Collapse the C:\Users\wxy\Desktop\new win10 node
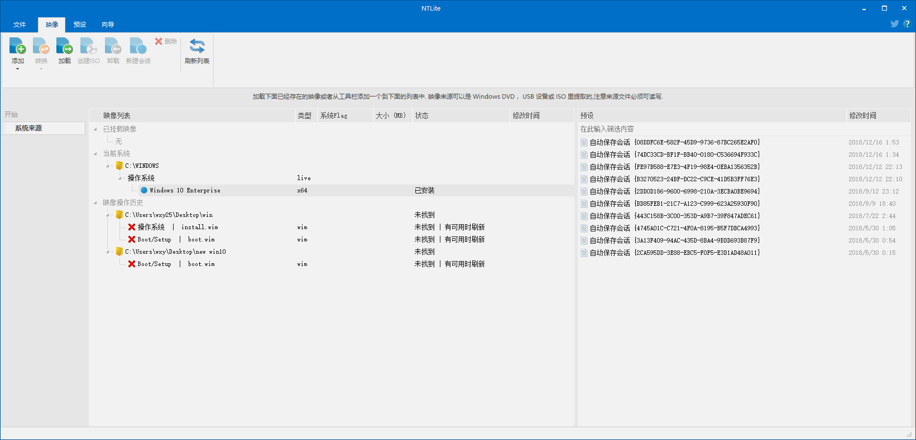The height and width of the screenshot is (440, 916). (x=108, y=252)
